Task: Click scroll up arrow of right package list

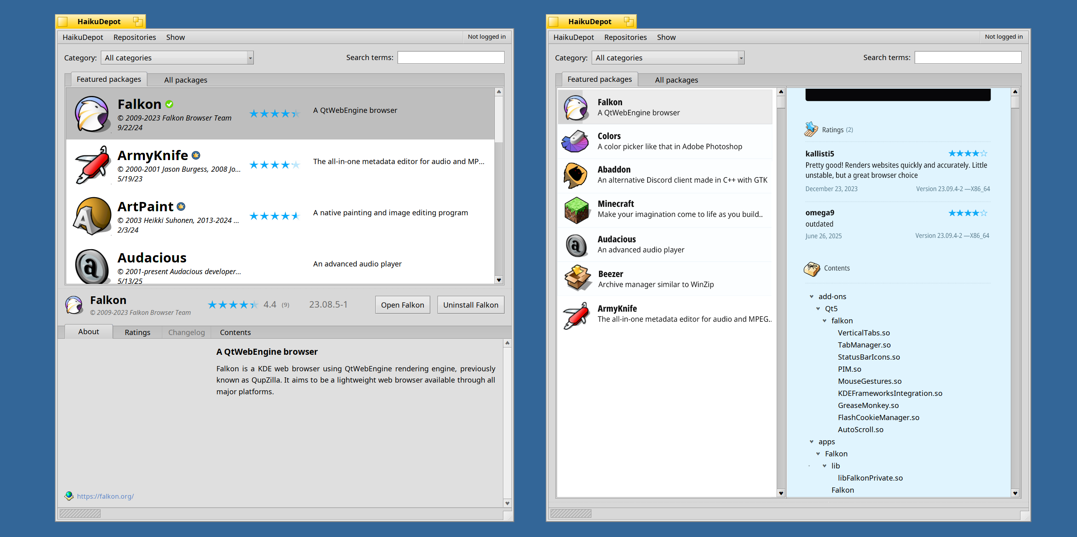Action: point(781,92)
